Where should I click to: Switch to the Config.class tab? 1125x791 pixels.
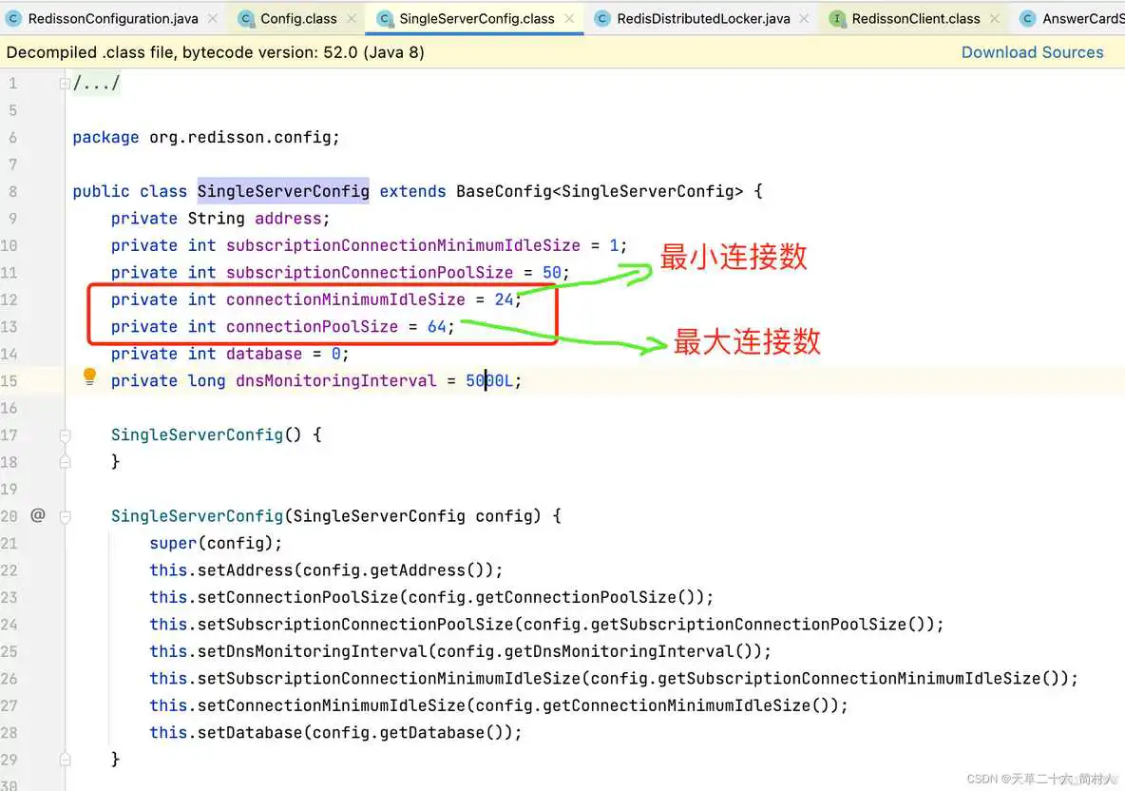295,17
